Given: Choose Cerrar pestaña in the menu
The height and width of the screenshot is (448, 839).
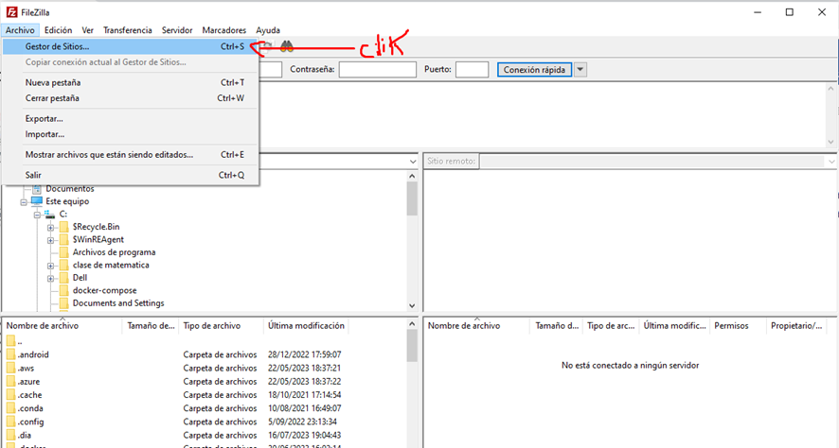Looking at the screenshot, I should [x=131, y=98].
